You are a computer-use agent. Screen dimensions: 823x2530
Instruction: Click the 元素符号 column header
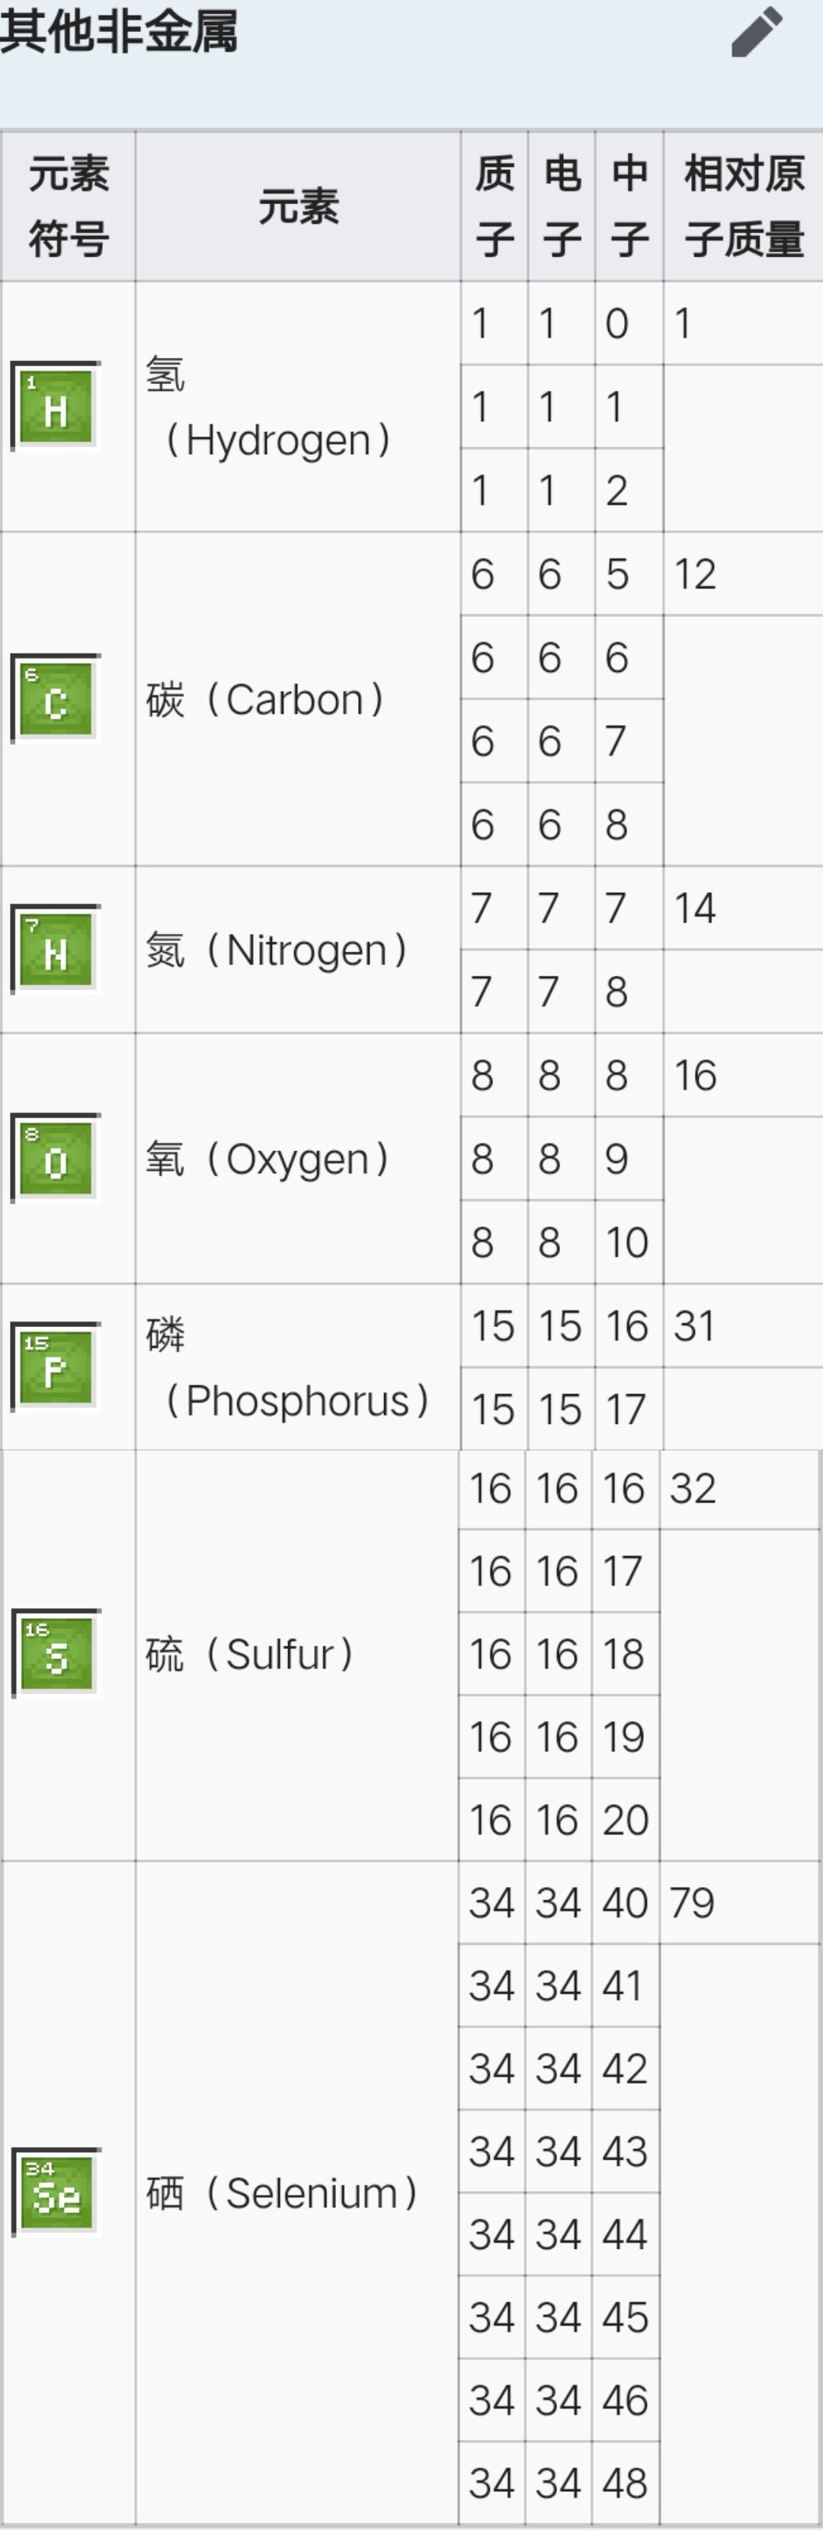pos(68,206)
